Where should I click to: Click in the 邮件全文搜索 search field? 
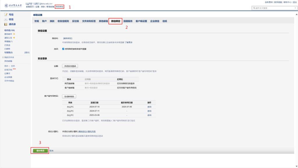[274, 8]
